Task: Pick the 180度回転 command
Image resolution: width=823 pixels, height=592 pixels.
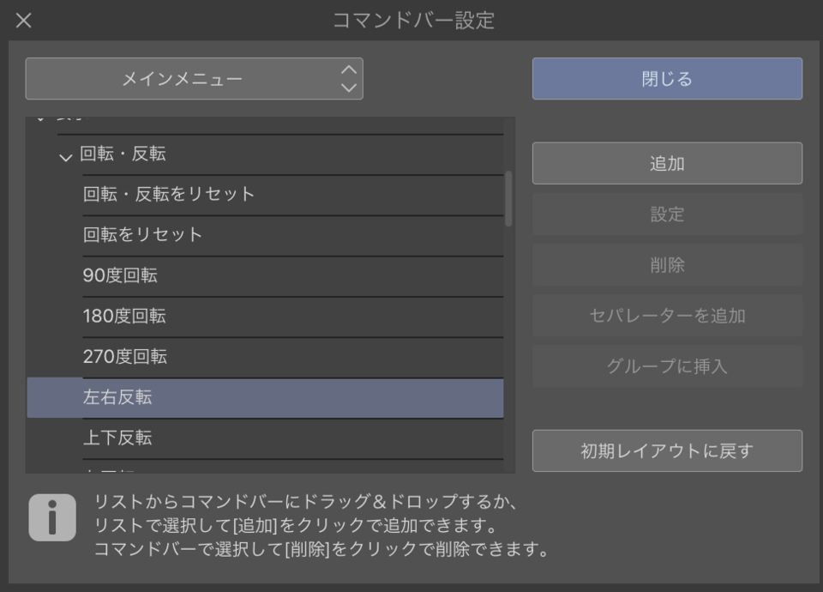Action: click(x=124, y=316)
